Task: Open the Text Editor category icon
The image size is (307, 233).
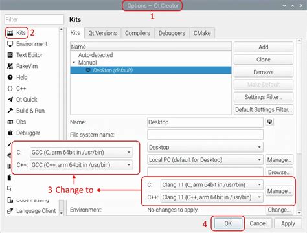Action: coord(10,55)
